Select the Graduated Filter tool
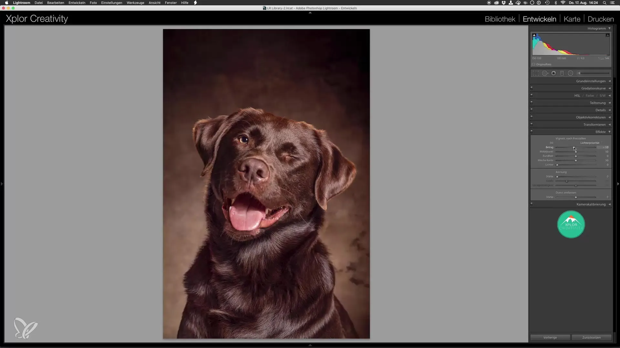620x348 pixels. [x=562, y=73]
